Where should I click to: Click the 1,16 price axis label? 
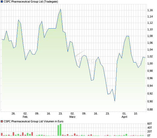(x=150, y=10)
